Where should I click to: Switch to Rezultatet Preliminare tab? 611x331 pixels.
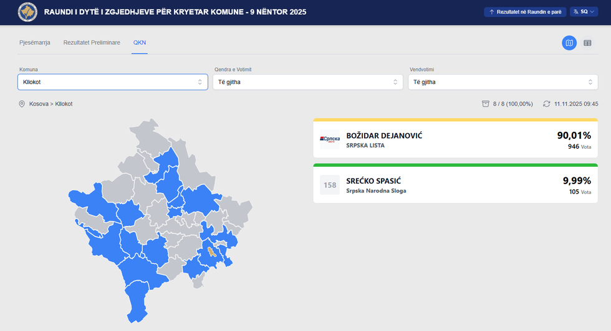[92, 42]
